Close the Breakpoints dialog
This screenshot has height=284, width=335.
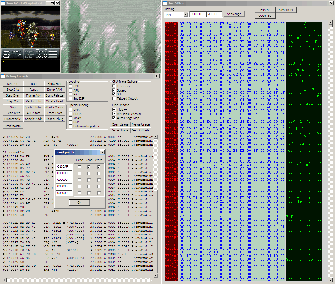coord(102,152)
